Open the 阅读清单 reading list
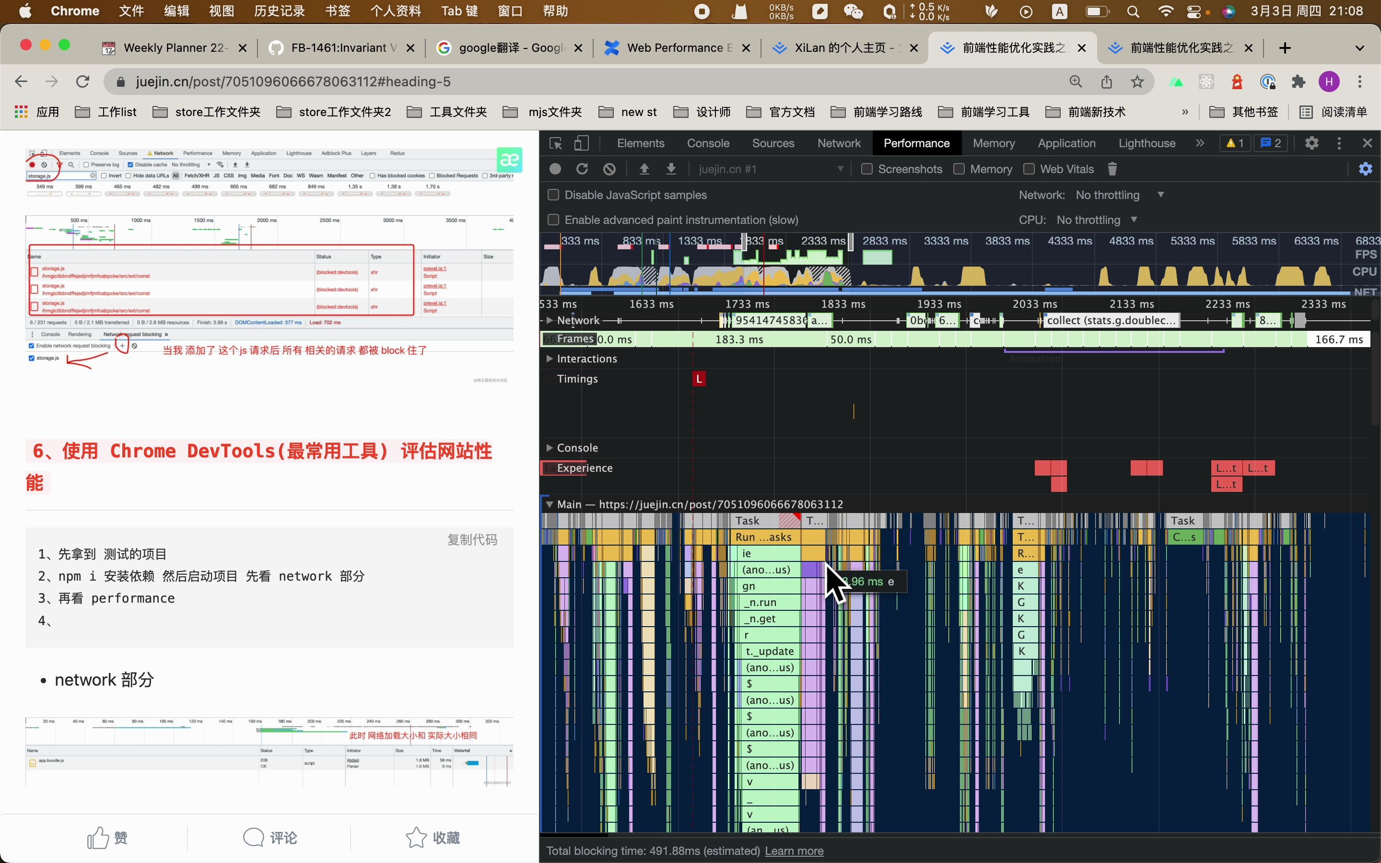The image size is (1381, 863). pos(1334,112)
